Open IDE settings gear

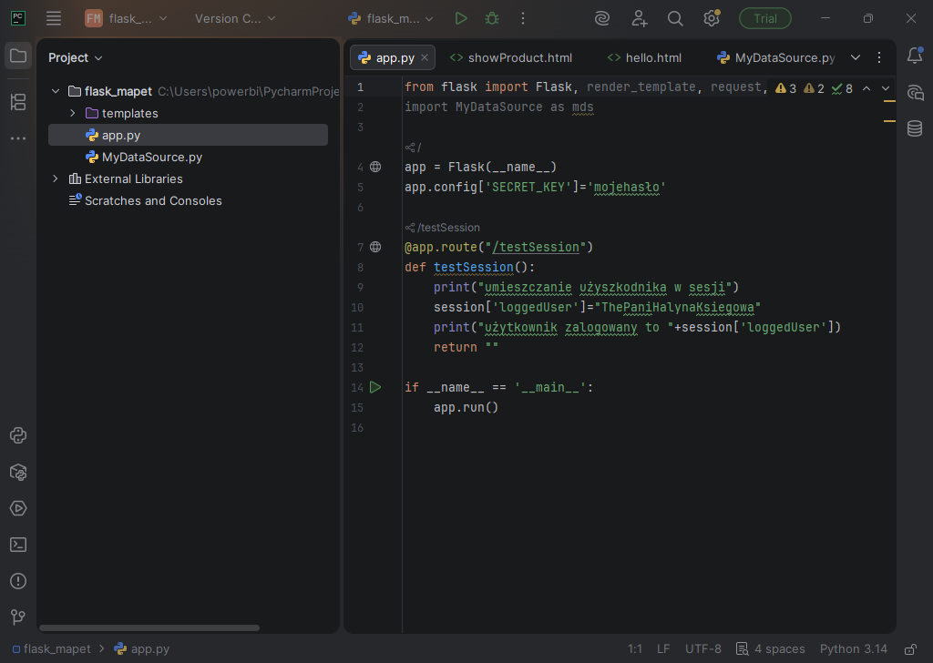tap(711, 18)
